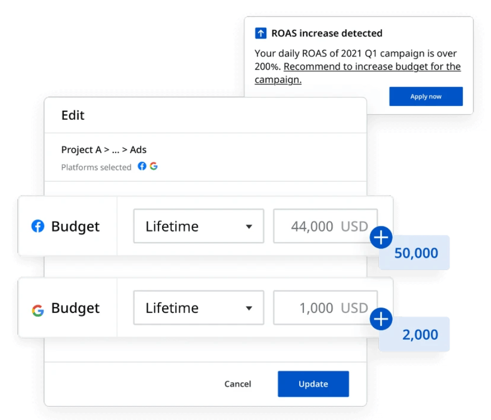Open Ads from the breadcrumb trail
491x420 pixels.
138,149
